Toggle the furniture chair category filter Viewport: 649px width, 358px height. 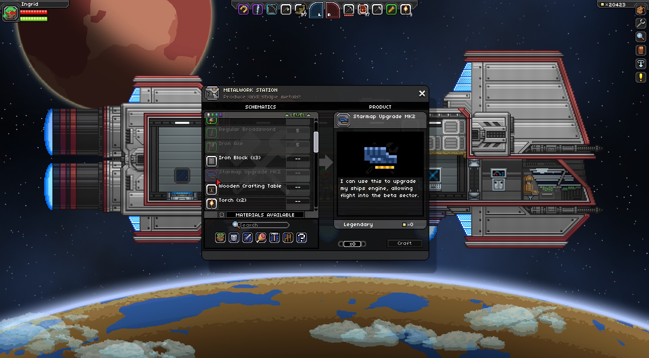click(288, 238)
